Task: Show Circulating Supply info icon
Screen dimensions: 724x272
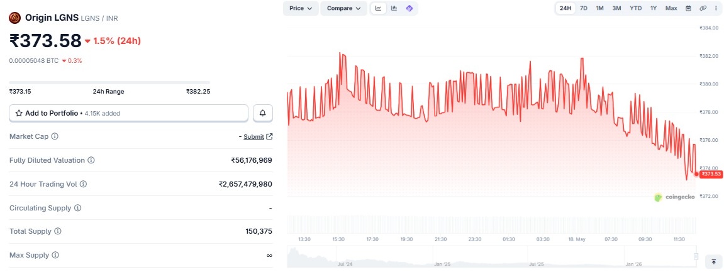Action: pos(77,208)
